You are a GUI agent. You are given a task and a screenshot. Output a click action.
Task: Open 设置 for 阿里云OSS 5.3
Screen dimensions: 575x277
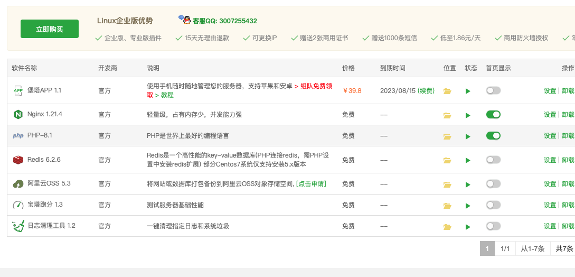coord(550,183)
